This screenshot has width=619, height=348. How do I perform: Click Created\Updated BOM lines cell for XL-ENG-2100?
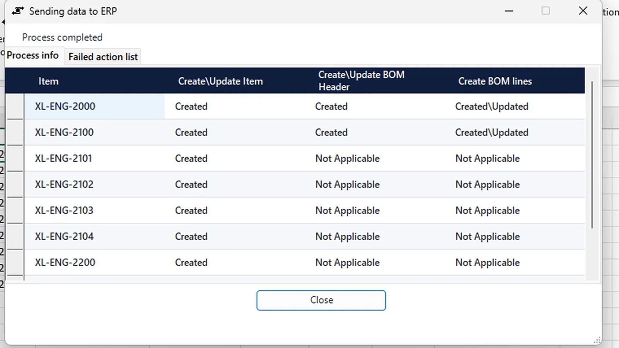(515, 132)
